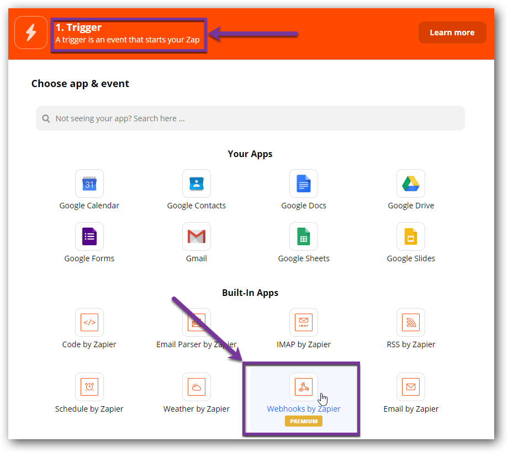Viewport: 508px width, 453px height.
Task: Click the Webhooks by Zapier label
Action: pos(304,409)
